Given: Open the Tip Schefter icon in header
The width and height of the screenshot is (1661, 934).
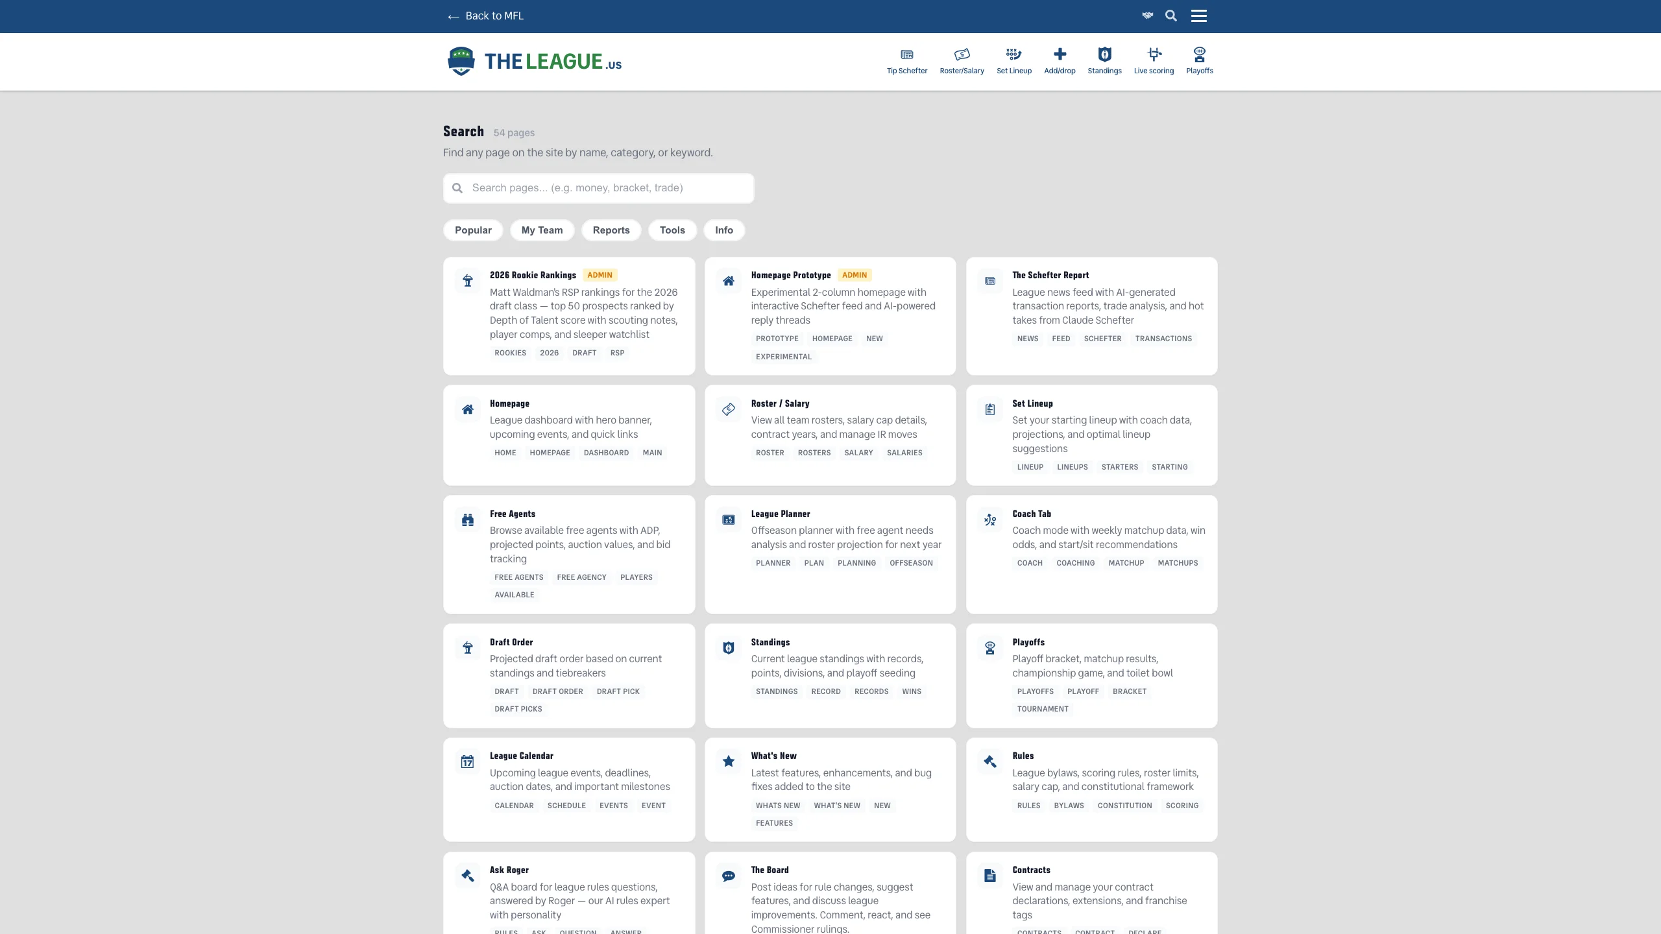Looking at the screenshot, I should [x=906, y=54].
